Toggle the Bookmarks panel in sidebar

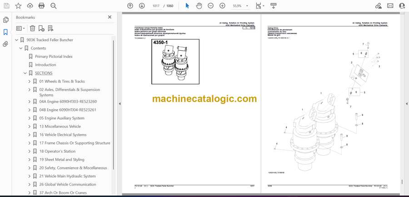click(x=6, y=32)
